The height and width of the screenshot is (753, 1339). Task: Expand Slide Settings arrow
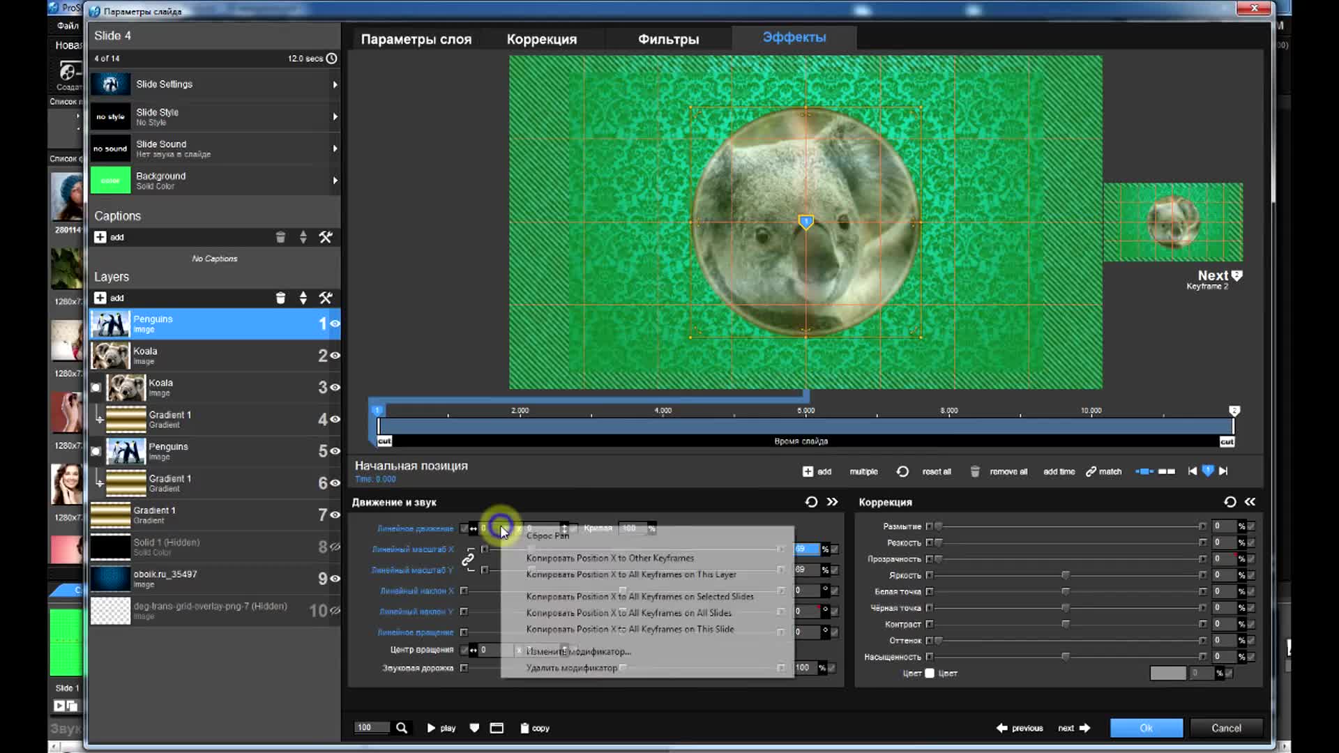pos(335,84)
